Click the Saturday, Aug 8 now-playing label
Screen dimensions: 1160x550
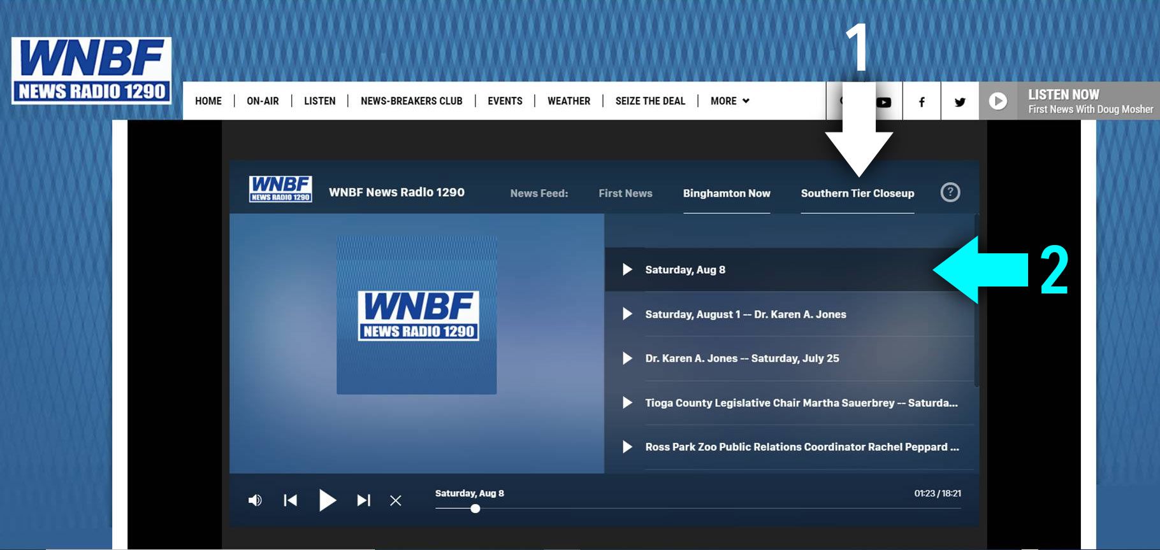point(470,493)
